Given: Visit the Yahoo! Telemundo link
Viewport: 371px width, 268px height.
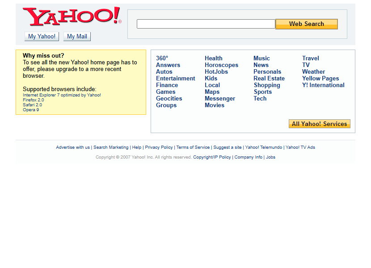Looking at the screenshot, I should coord(264,147).
